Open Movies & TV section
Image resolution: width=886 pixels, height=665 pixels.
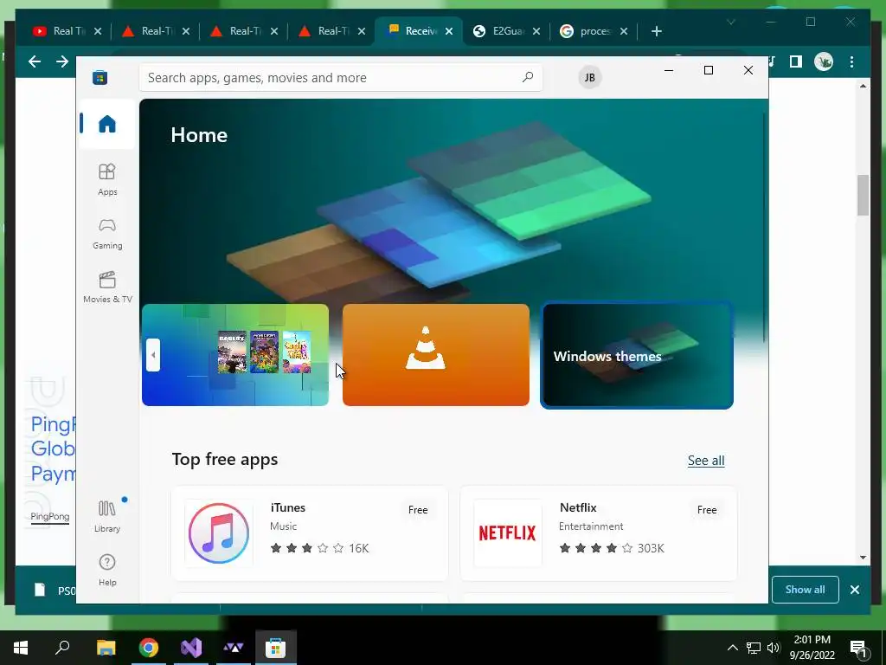[107, 287]
